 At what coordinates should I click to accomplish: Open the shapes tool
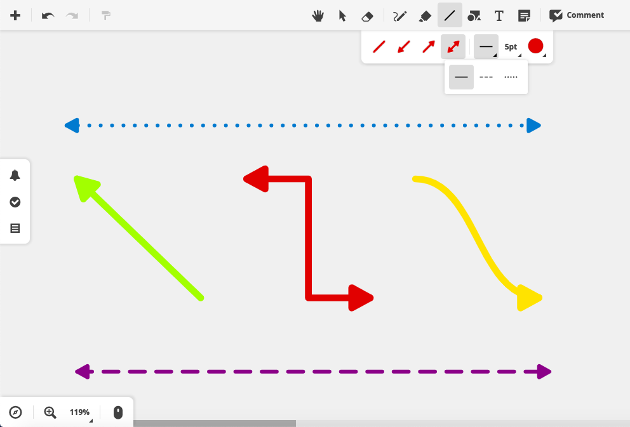[474, 16]
